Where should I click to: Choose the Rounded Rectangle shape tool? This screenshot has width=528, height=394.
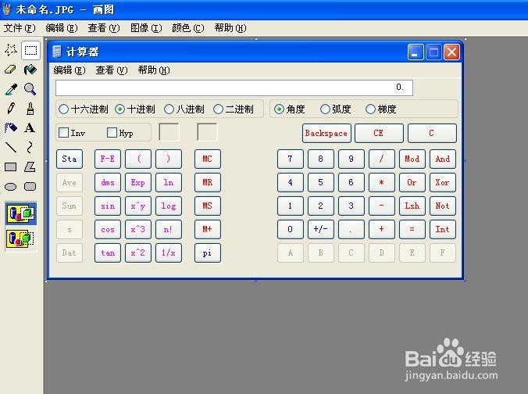pos(30,186)
